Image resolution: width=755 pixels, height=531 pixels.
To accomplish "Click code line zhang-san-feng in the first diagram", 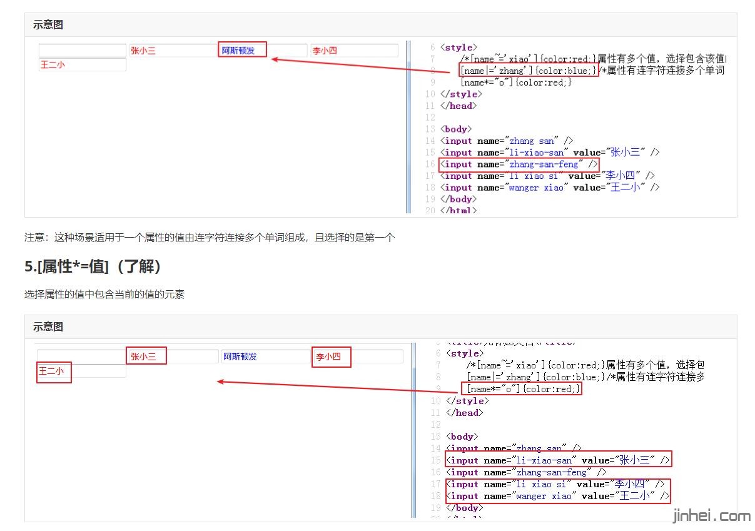I will tap(519, 164).
